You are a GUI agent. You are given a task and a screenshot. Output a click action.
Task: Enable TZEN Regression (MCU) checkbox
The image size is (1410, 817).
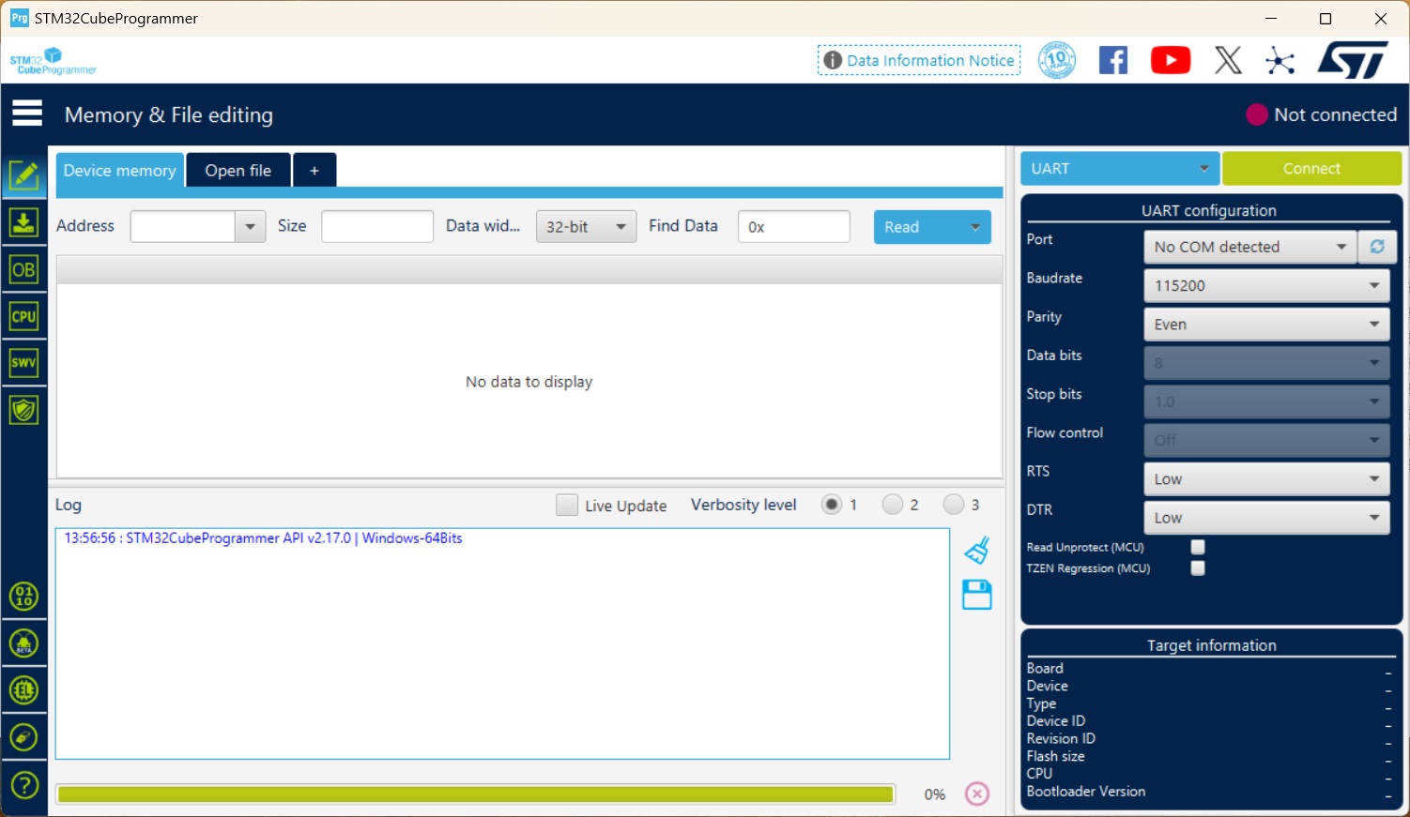pyautogui.click(x=1198, y=568)
